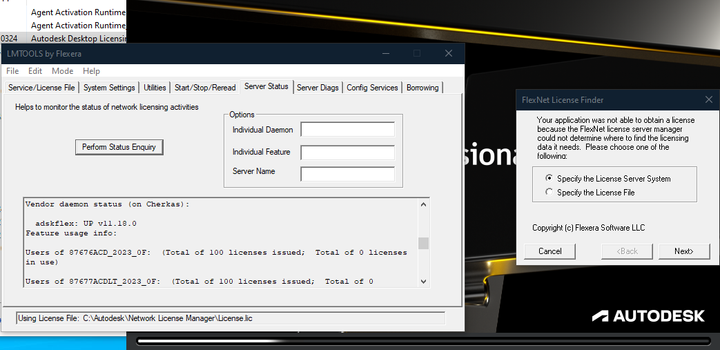Switch to the System Settings tab
The image size is (720, 350).
click(x=109, y=87)
